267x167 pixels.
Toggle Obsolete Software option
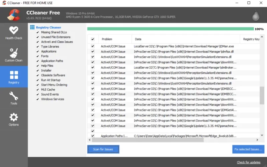(38, 75)
